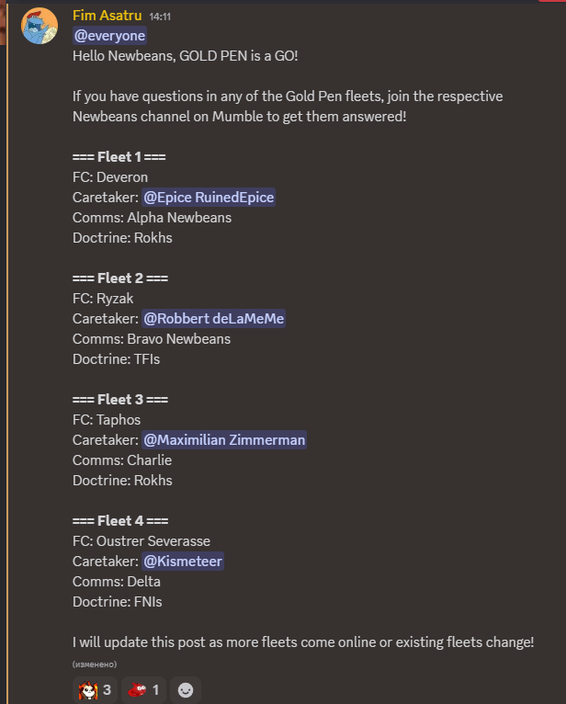Click the (изменено) edited label
The image size is (566, 704).
95,664
